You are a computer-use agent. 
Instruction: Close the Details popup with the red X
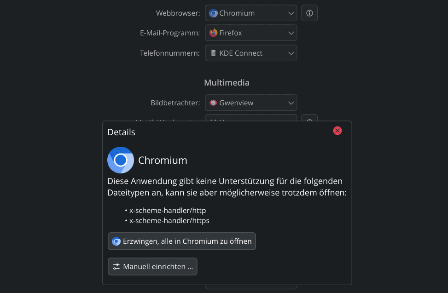pyautogui.click(x=337, y=131)
